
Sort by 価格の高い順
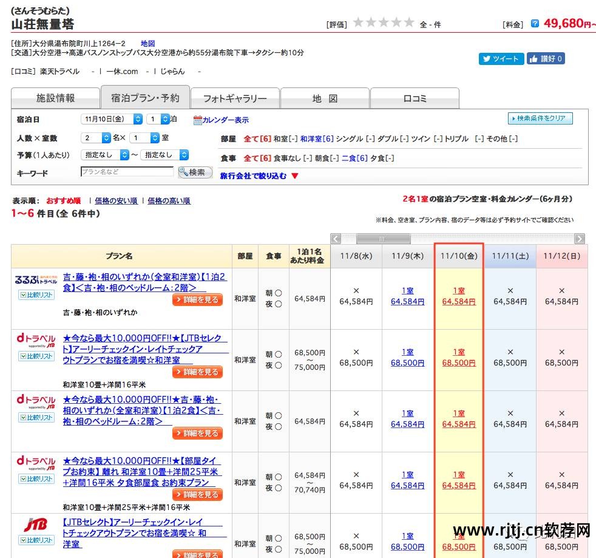point(169,201)
